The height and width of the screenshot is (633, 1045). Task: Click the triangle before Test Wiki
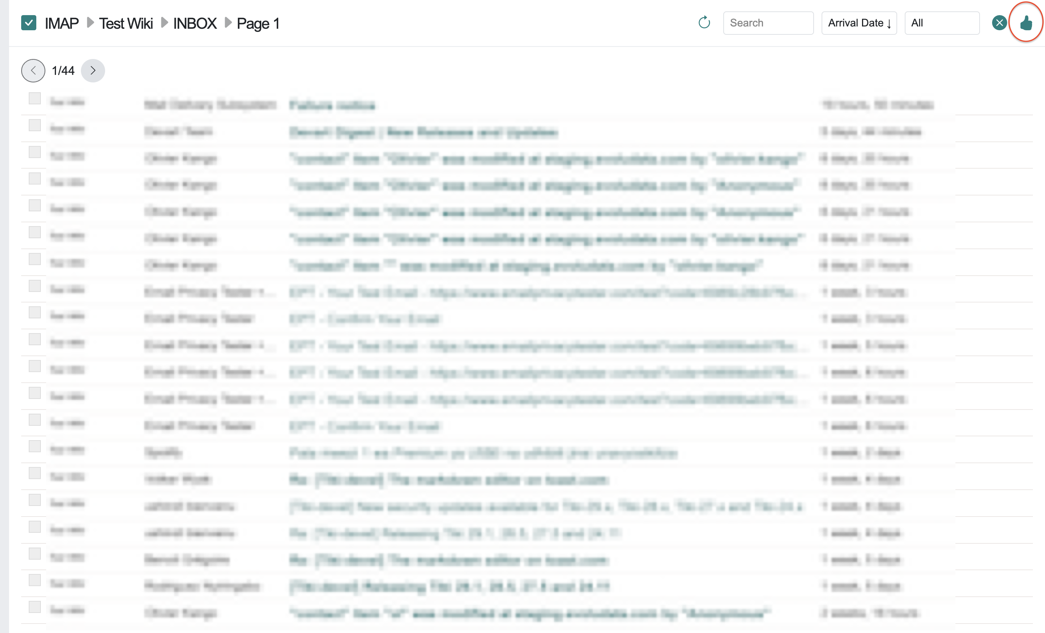point(90,22)
